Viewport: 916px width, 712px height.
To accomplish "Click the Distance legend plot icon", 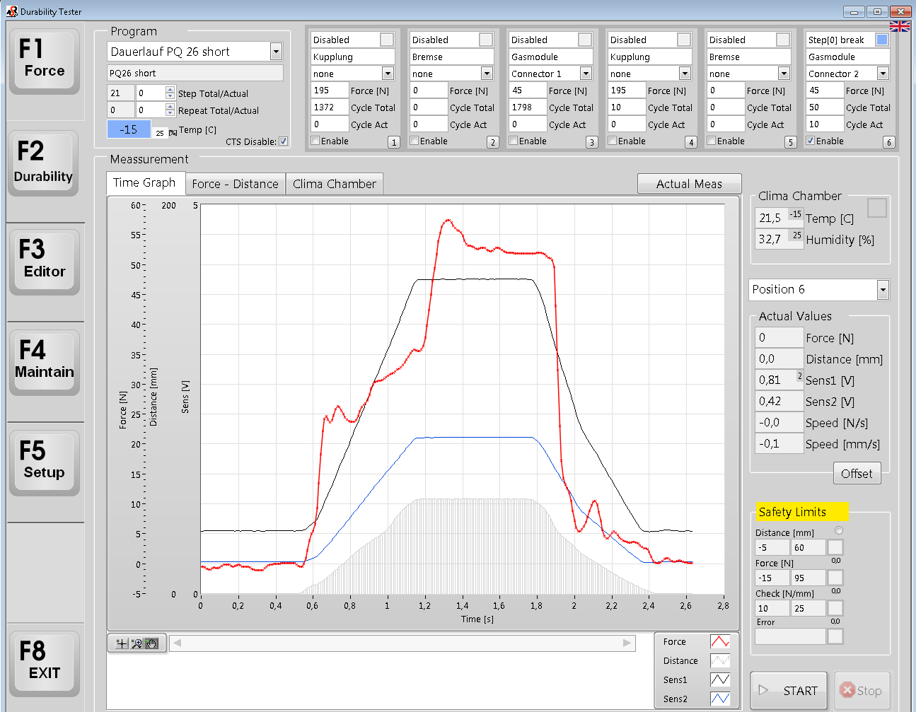I will point(720,660).
